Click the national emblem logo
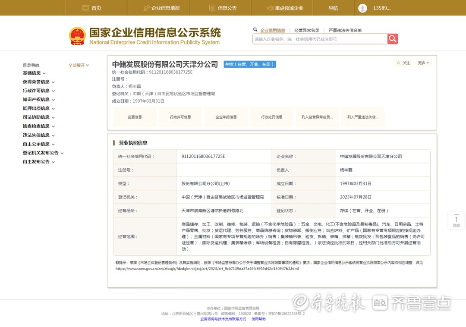 [77, 36]
